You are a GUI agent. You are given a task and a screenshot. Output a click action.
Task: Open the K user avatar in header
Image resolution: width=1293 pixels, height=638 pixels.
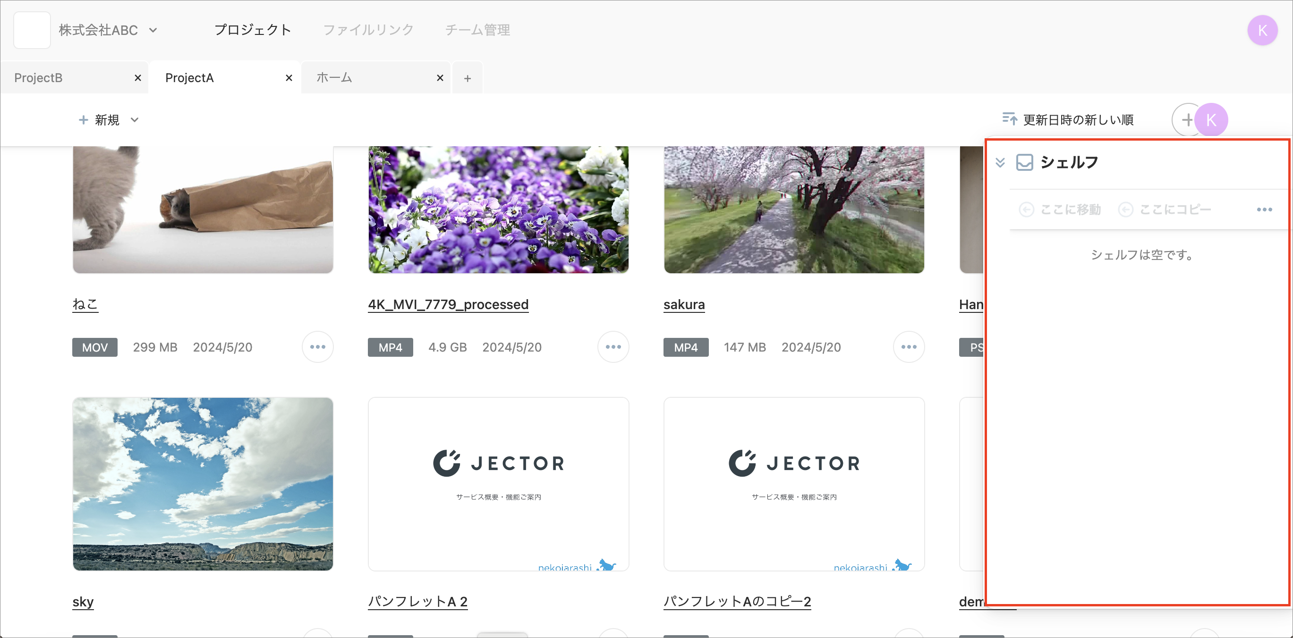[1262, 30]
